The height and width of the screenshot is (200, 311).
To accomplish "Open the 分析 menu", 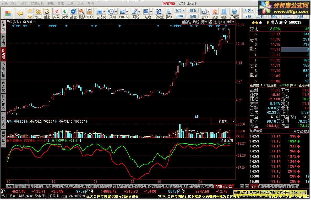I will tap(24, 3).
